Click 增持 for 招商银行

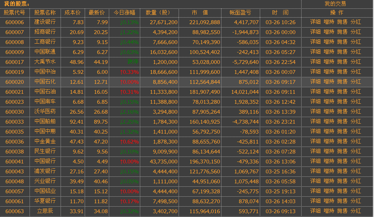[329, 32]
